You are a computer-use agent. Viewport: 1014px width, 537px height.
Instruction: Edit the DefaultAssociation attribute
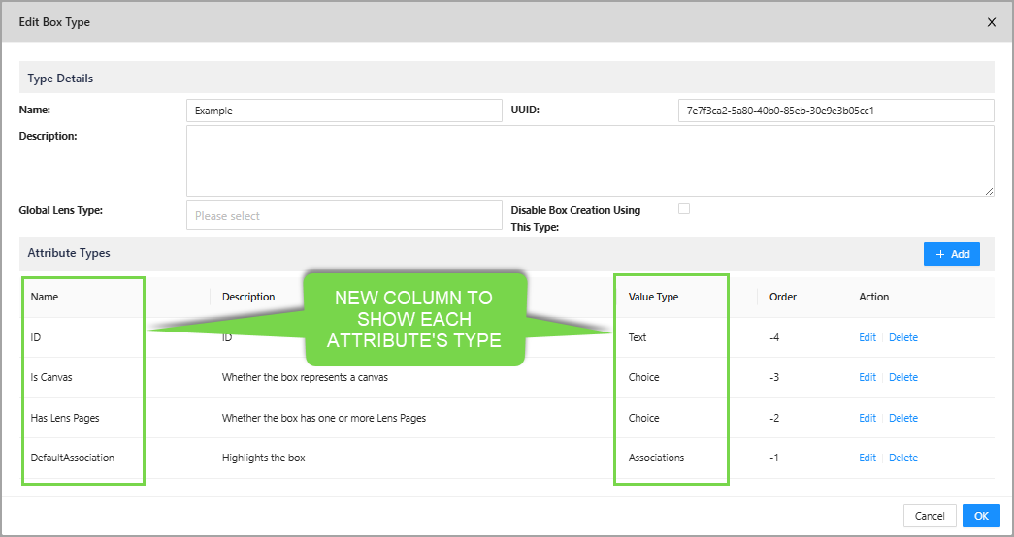867,458
